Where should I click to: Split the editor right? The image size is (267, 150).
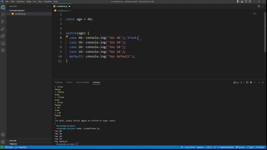point(259,6)
